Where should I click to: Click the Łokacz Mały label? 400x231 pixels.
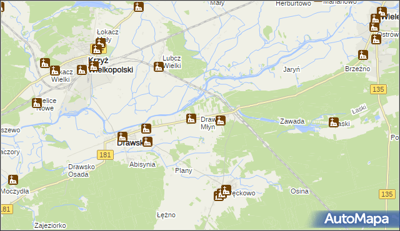pyautogui.click(x=107, y=36)
